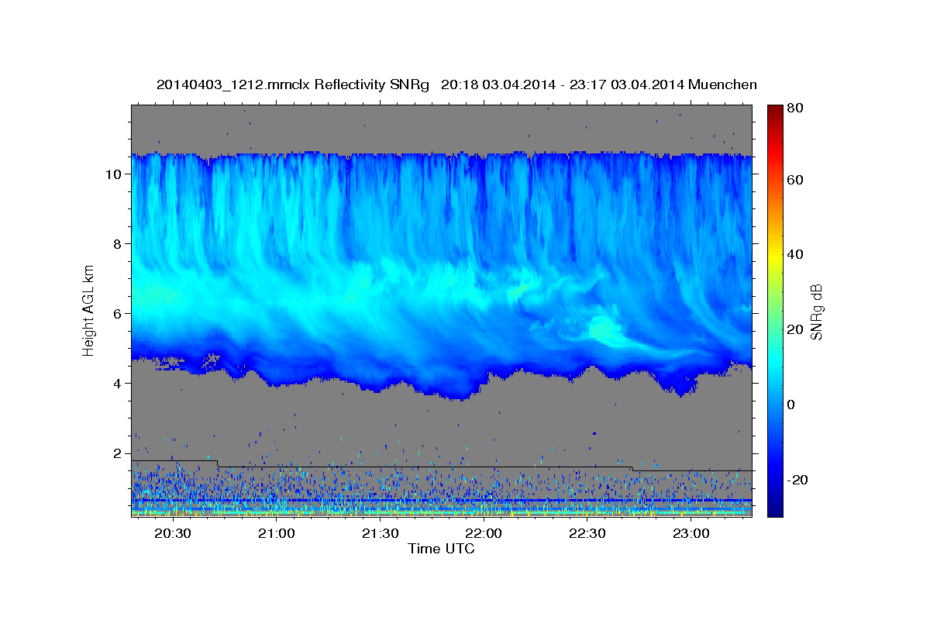
Task: Select the 23:00 time tick label
Action: pyautogui.click(x=691, y=534)
